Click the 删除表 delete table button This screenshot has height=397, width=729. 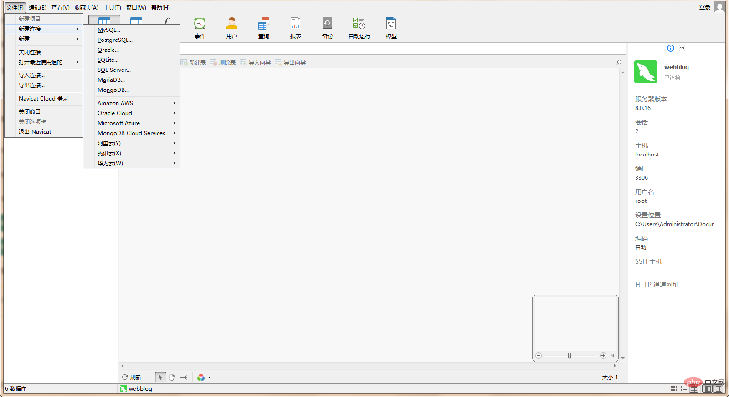coord(223,62)
